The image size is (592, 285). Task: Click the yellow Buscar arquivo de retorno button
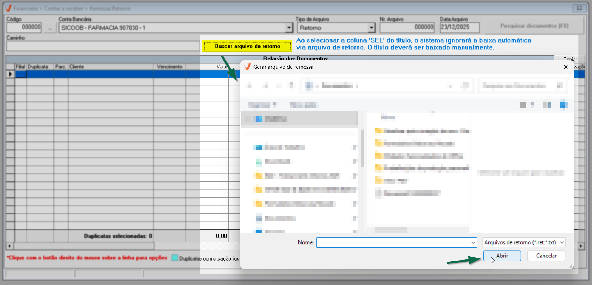tap(247, 46)
